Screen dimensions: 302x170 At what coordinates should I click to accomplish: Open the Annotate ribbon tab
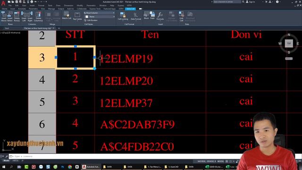point(22,9)
